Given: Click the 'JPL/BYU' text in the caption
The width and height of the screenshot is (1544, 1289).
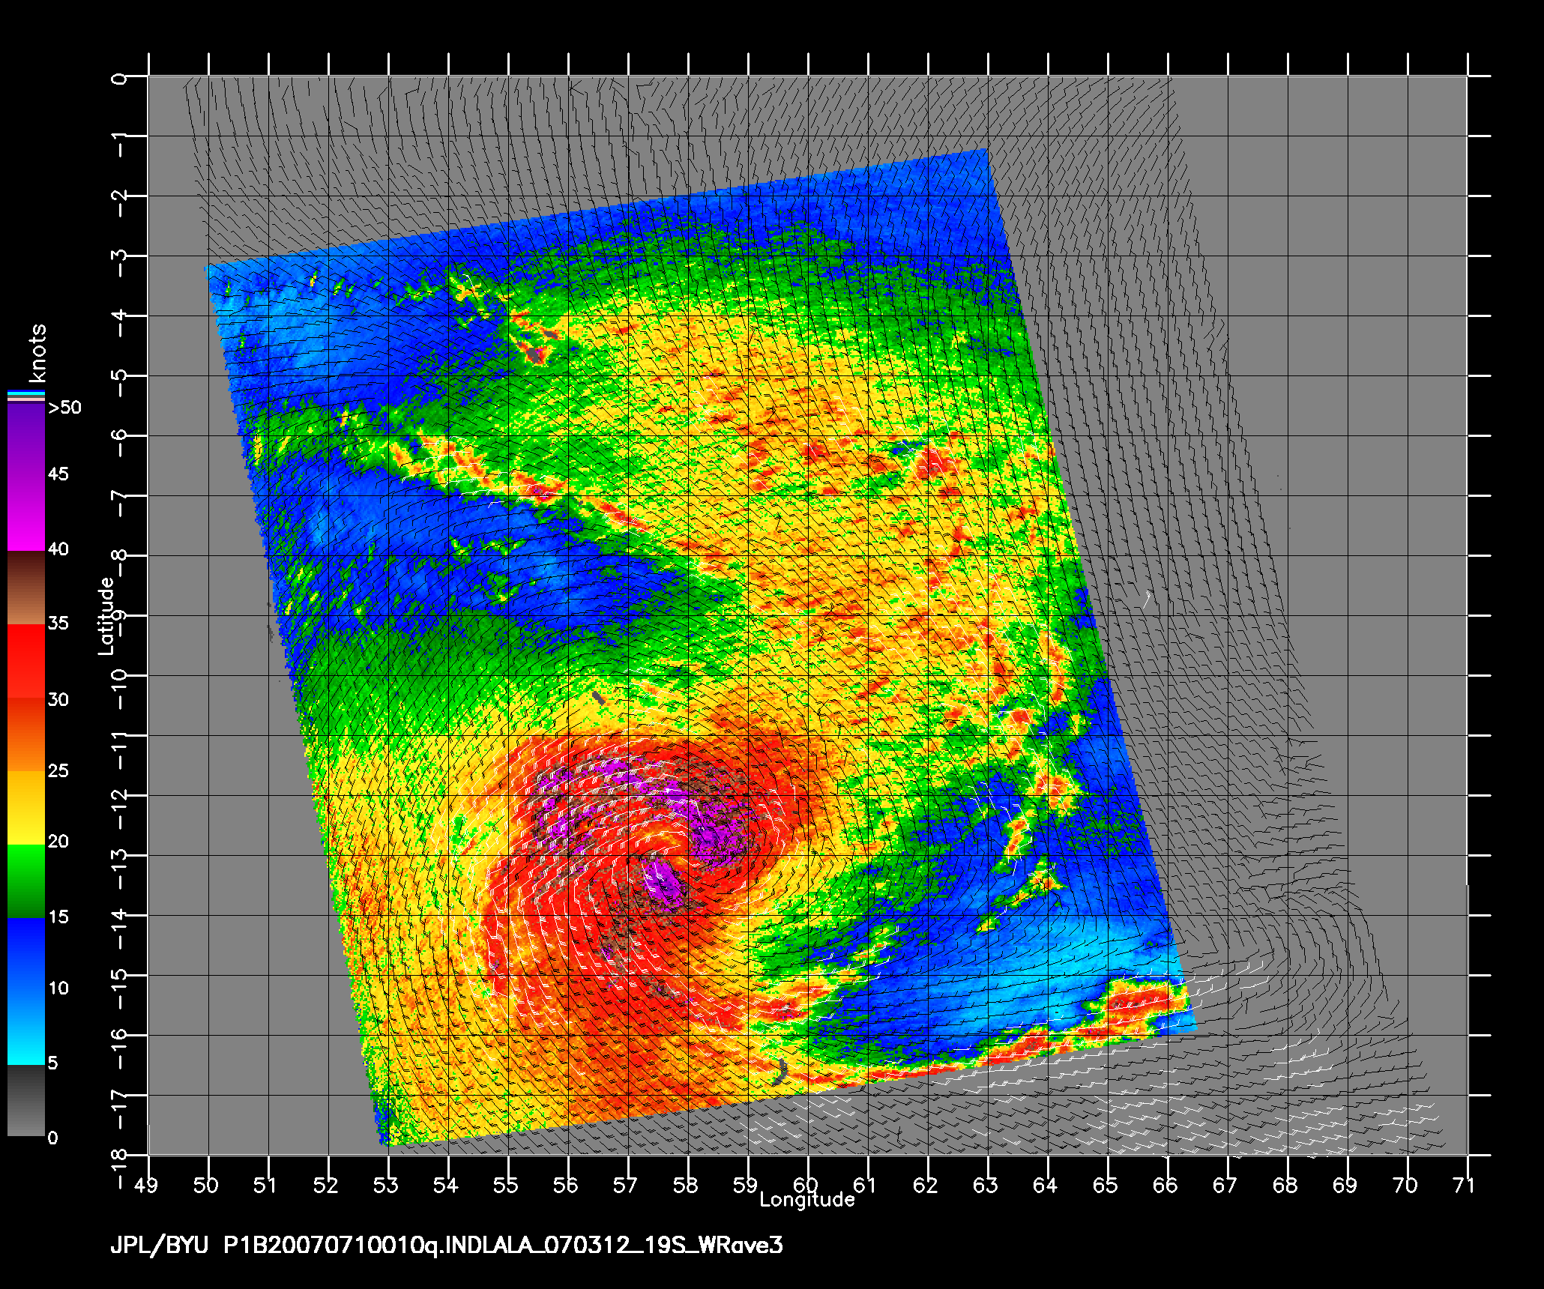Looking at the screenshot, I should point(160,1246).
